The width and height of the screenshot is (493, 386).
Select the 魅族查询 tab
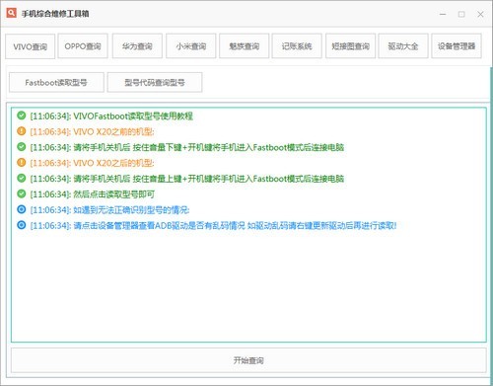245,46
